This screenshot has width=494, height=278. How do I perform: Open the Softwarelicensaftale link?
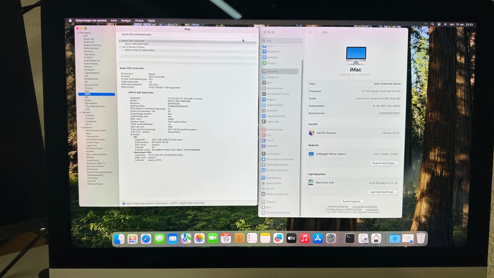(x=337, y=207)
